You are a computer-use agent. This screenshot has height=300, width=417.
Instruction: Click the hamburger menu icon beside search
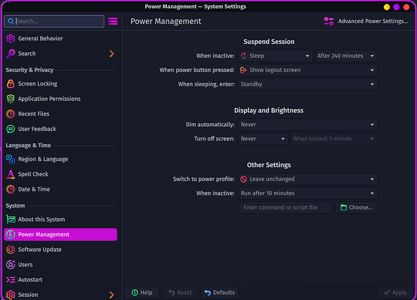[112, 21]
